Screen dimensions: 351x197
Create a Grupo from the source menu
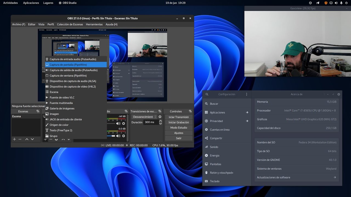click(76, 136)
